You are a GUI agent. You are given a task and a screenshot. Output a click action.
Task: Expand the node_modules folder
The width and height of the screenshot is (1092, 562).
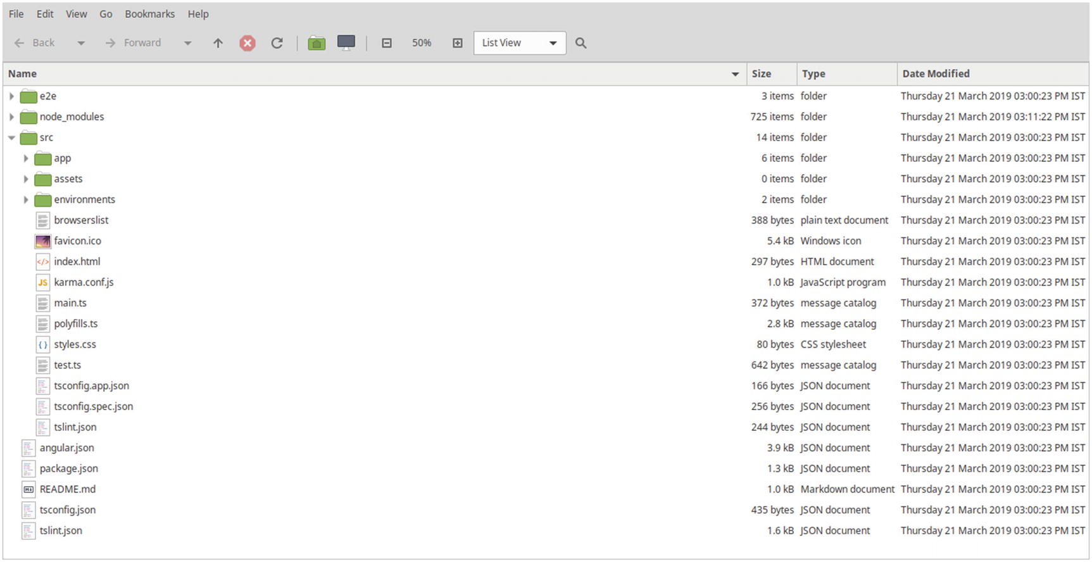tap(11, 117)
